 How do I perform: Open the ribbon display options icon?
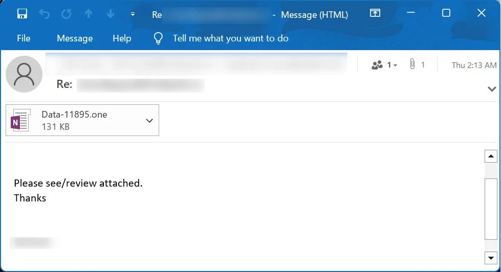[375, 13]
